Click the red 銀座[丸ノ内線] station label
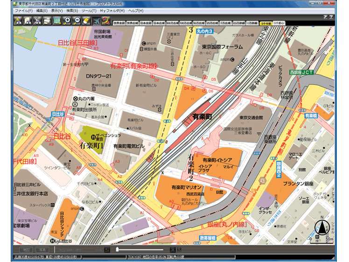 pyautogui.click(x=227, y=224)
